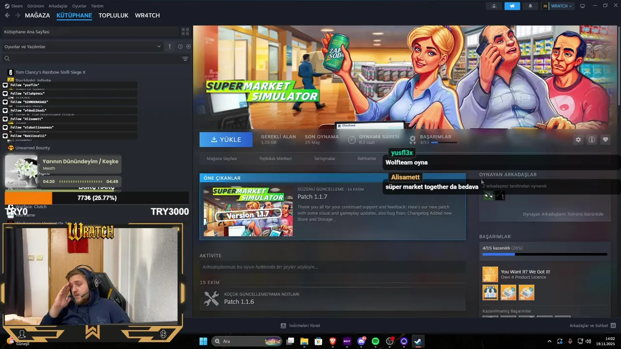Image resolution: width=621 pixels, height=349 pixels.
Task: Open the Patch 1.1.7 news thumbnail
Action: [248, 211]
